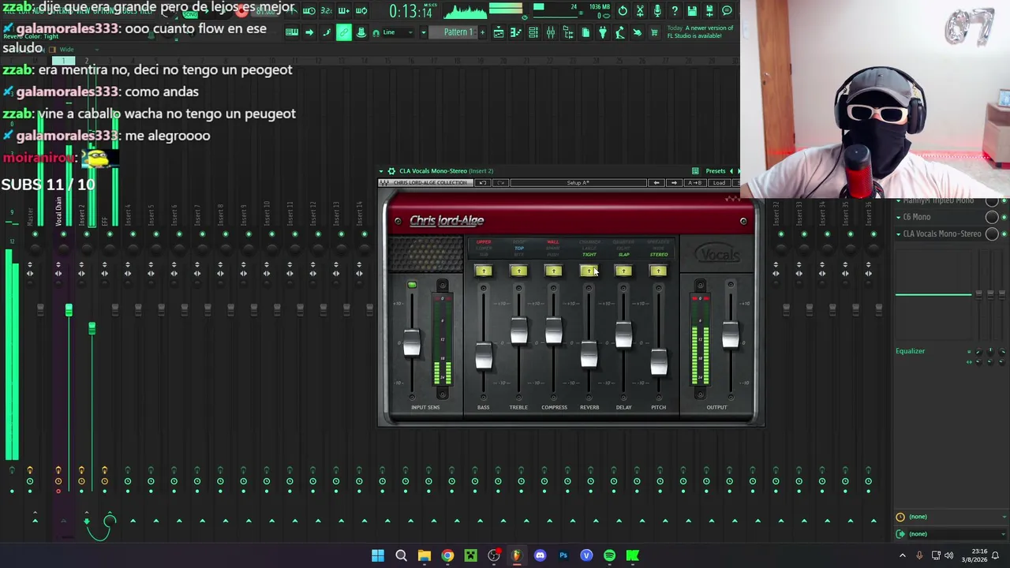Viewport: 1010px width, 568px height.
Task: Open Spotify from the taskbar
Action: 609,555
